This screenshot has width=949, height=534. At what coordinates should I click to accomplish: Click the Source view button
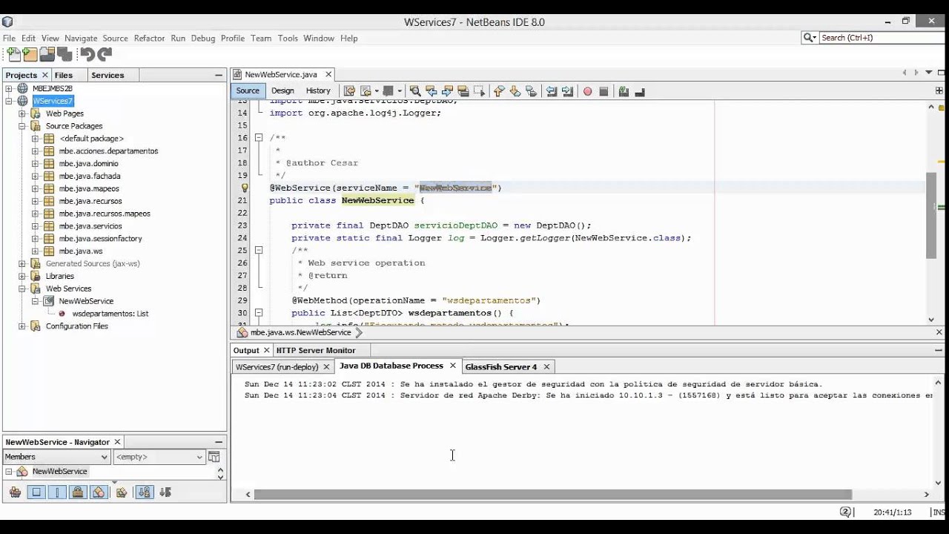click(248, 90)
